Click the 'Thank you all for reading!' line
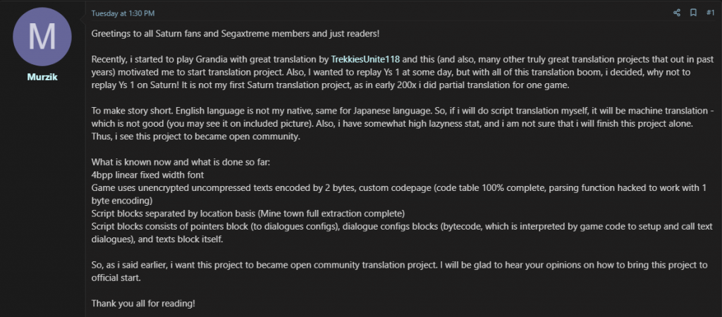Image resolution: width=722 pixels, height=317 pixels. tap(143, 304)
